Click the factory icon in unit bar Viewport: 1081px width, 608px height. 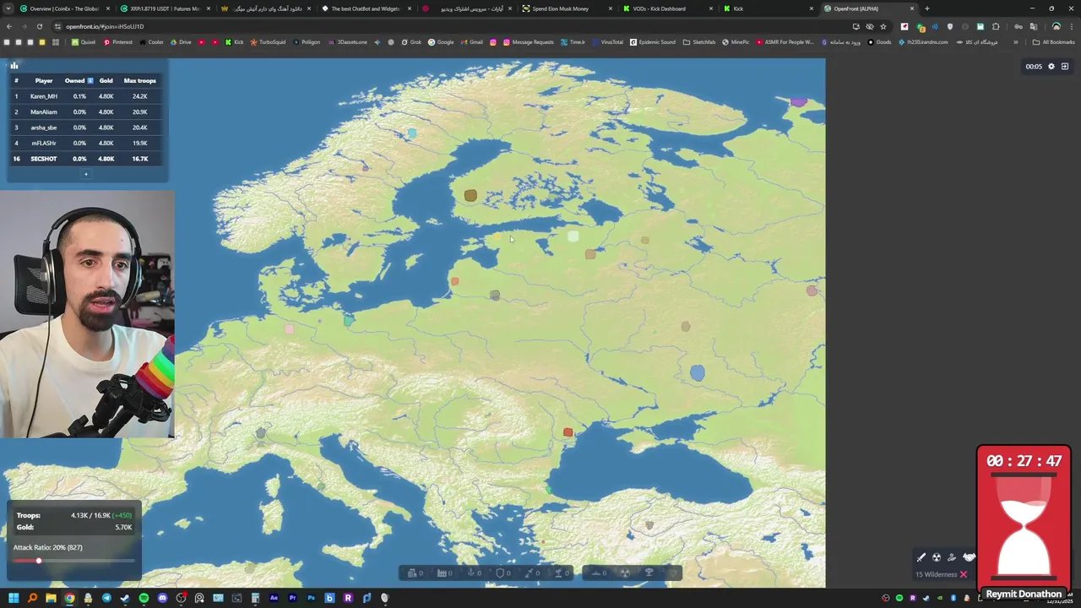(x=442, y=573)
